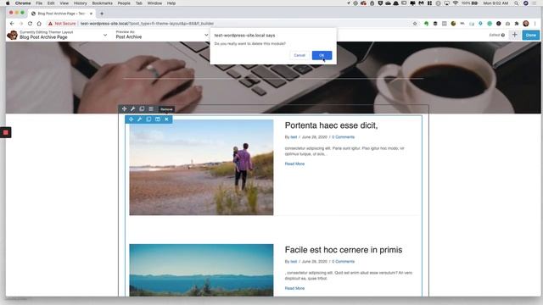This screenshot has width=543, height=305.
Task: Remove the module with the X icon
Action: pos(166,119)
